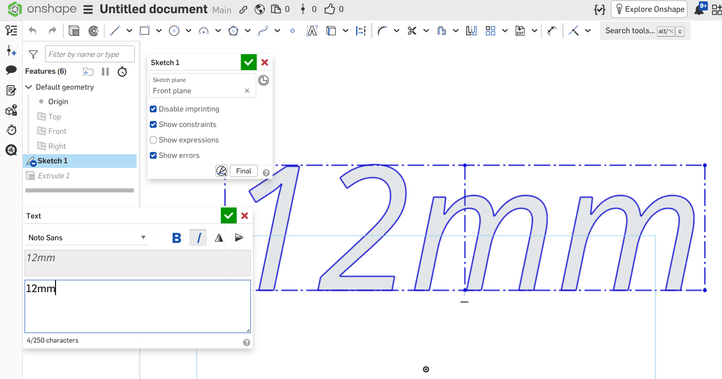Open the feature list panel icon
This screenshot has height=379, width=722.
point(11,30)
